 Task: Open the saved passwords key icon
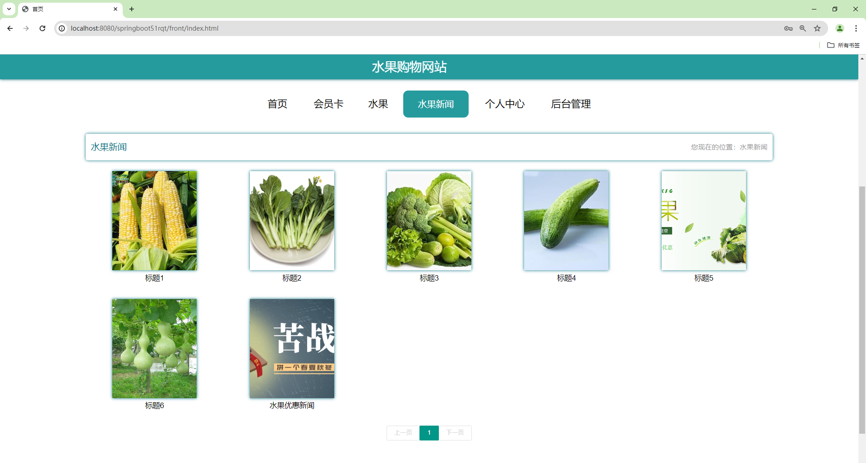click(788, 28)
